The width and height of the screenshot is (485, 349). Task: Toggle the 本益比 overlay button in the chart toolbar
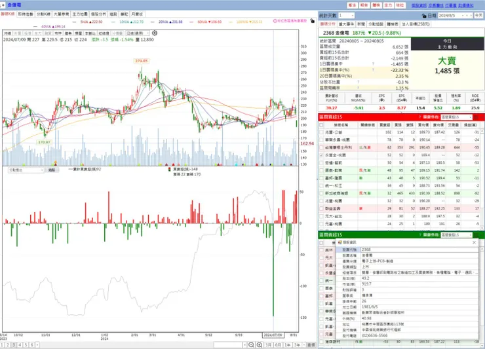point(90,33)
